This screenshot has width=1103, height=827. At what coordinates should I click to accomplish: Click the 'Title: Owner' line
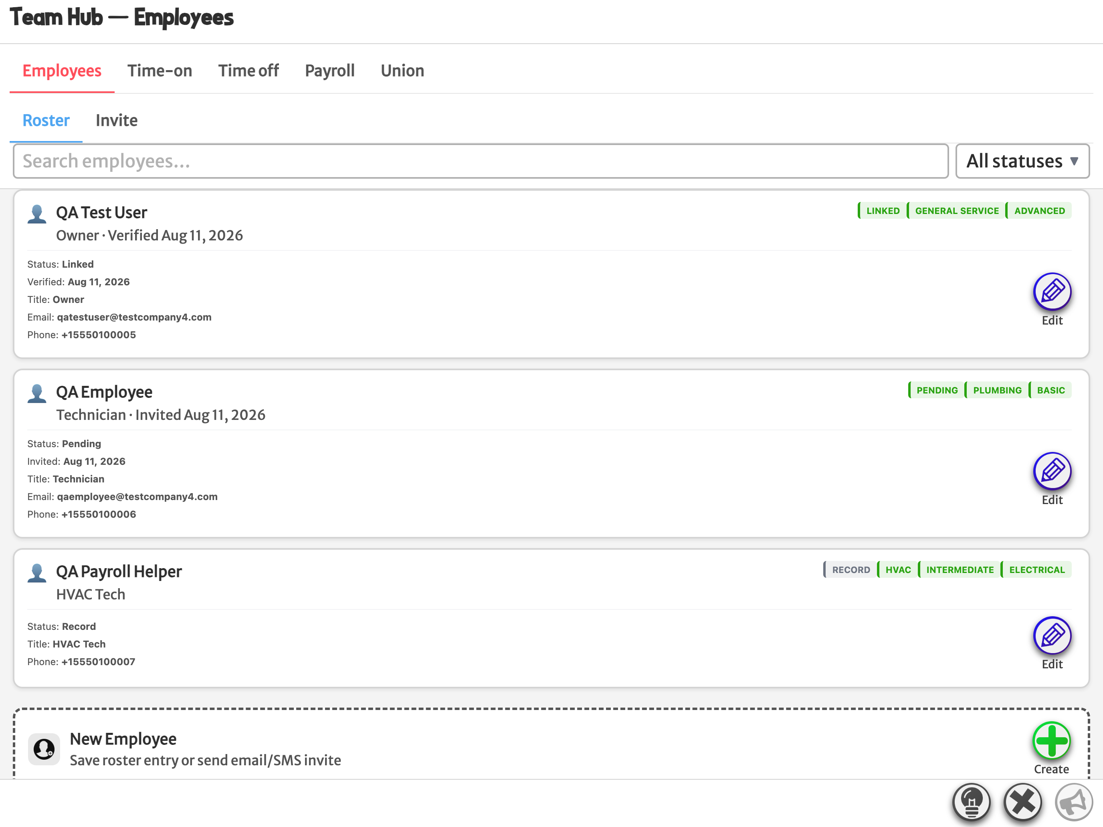tap(56, 300)
